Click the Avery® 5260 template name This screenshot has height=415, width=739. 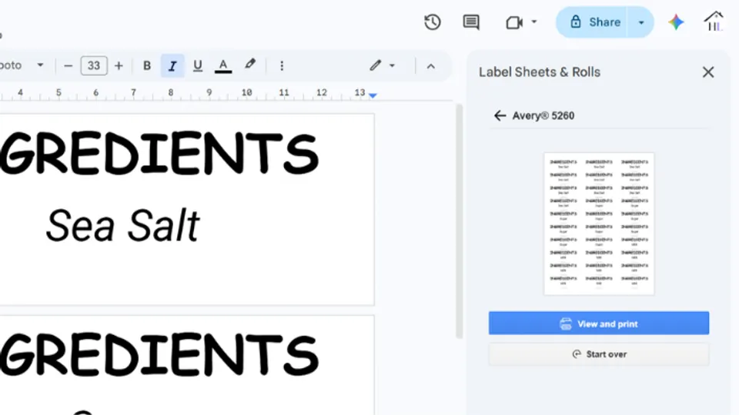(x=543, y=116)
